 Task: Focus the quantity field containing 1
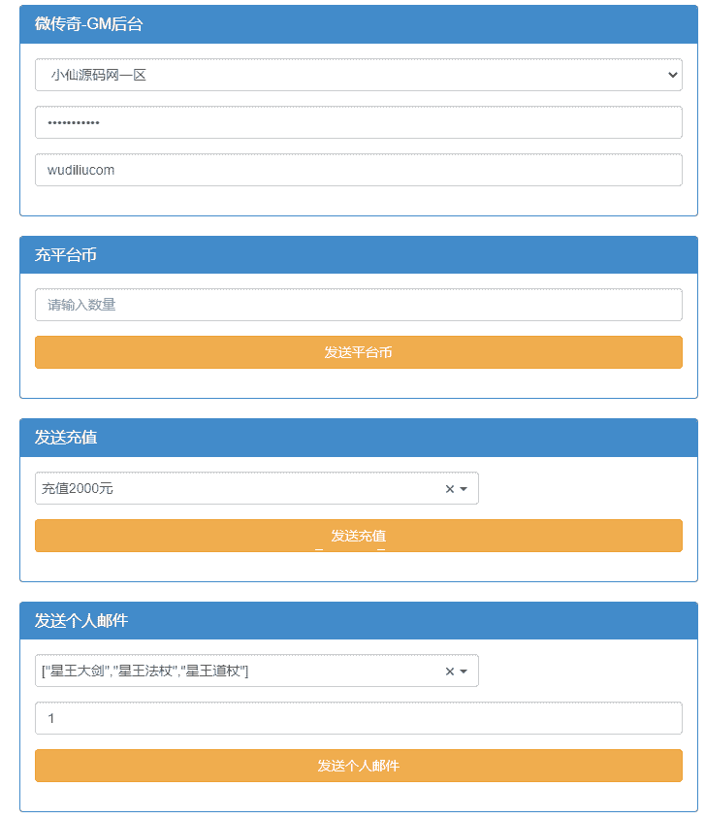pyautogui.click(x=359, y=718)
